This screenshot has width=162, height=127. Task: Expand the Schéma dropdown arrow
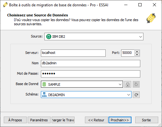click(x=129, y=95)
